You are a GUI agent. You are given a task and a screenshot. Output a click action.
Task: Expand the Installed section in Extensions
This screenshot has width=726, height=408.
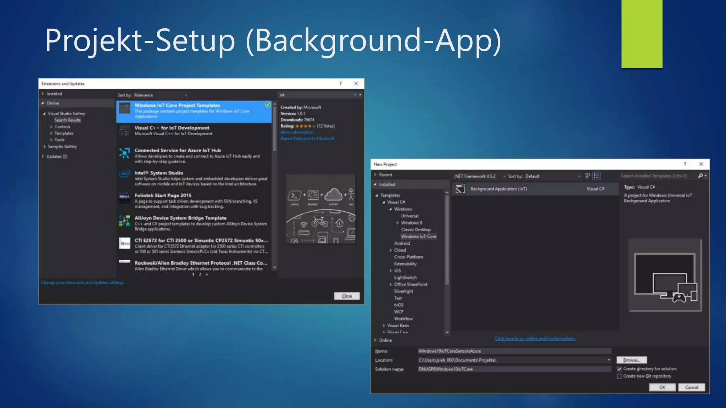(43, 94)
